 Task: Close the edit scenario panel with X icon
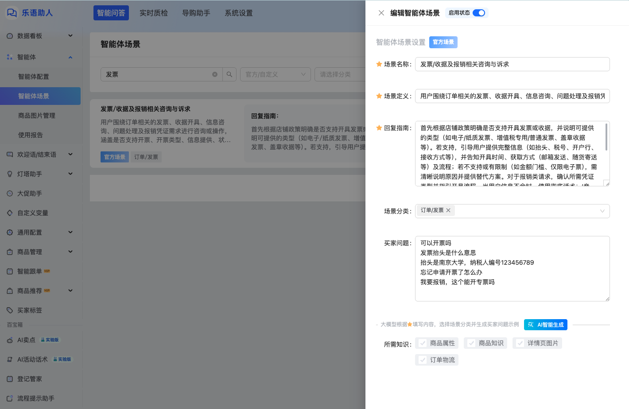point(381,13)
